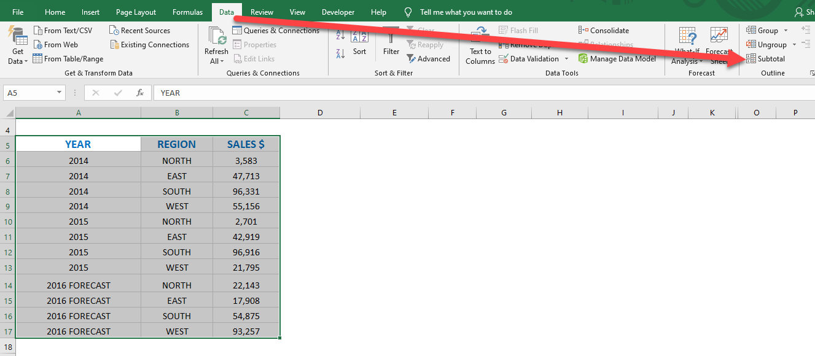
Task: Expand the Refresh All dropdown arrow
Action: [x=222, y=61]
